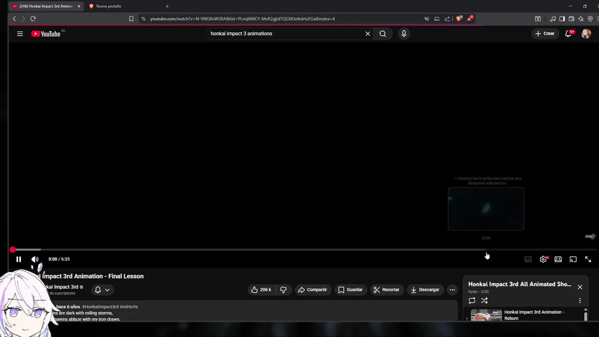599x337 pixels.
Task: Reload the page in the browser
Action: point(33,19)
